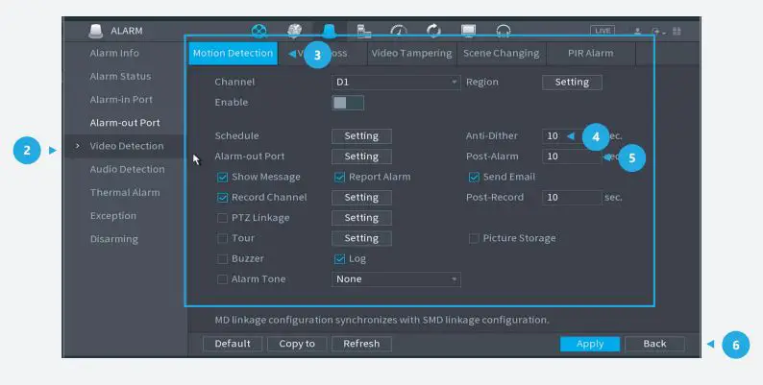Uncheck the Report Alarm checkbox
The height and width of the screenshot is (385, 763).
(339, 177)
